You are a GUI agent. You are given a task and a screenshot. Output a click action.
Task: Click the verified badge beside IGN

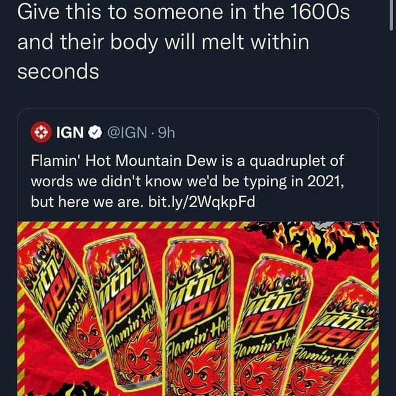click(x=95, y=132)
